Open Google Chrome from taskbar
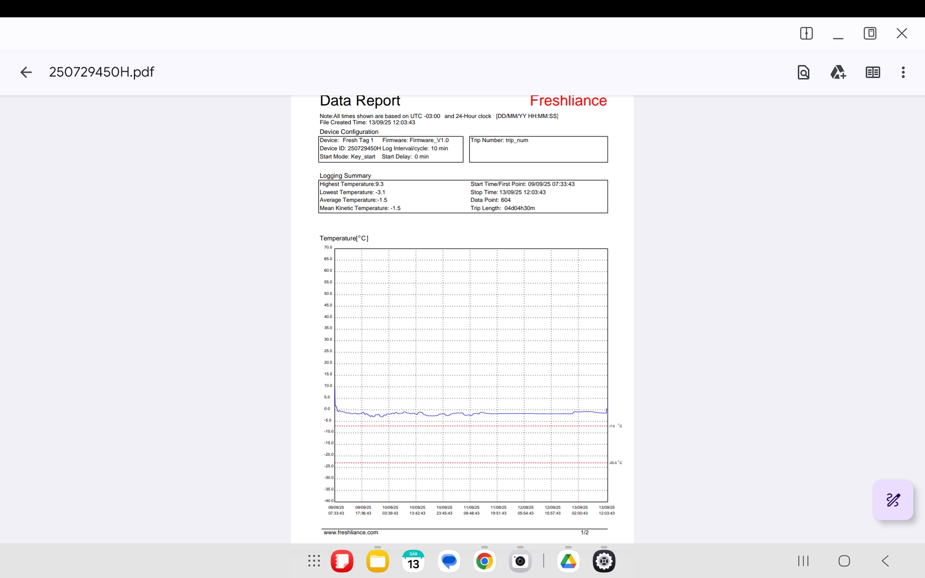 (484, 561)
